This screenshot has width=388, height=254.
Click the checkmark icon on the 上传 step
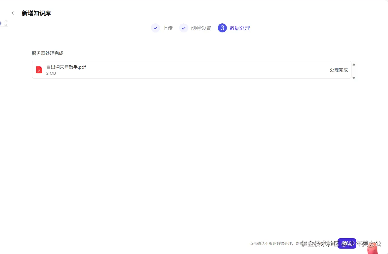click(x=155, y=28)
